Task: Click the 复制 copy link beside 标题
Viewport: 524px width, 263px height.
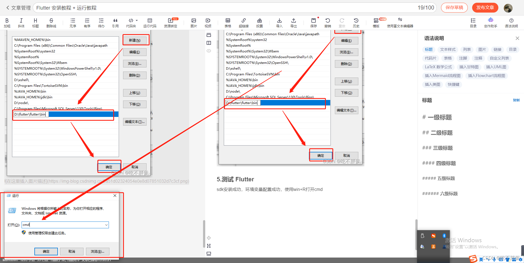Action: tap(516, 100)
